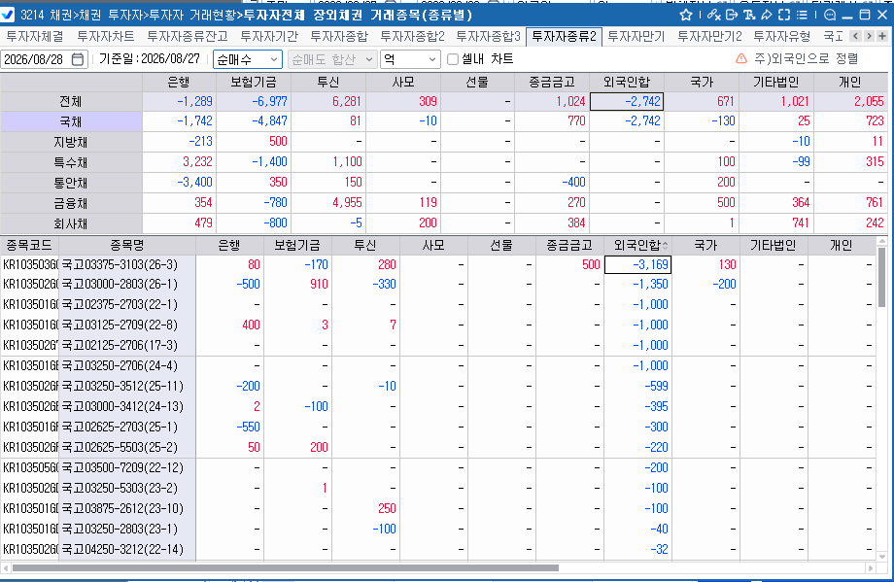894x582 pixels.
Task: Click the export arrow icon in title bar
Action: tap(732, 15)
